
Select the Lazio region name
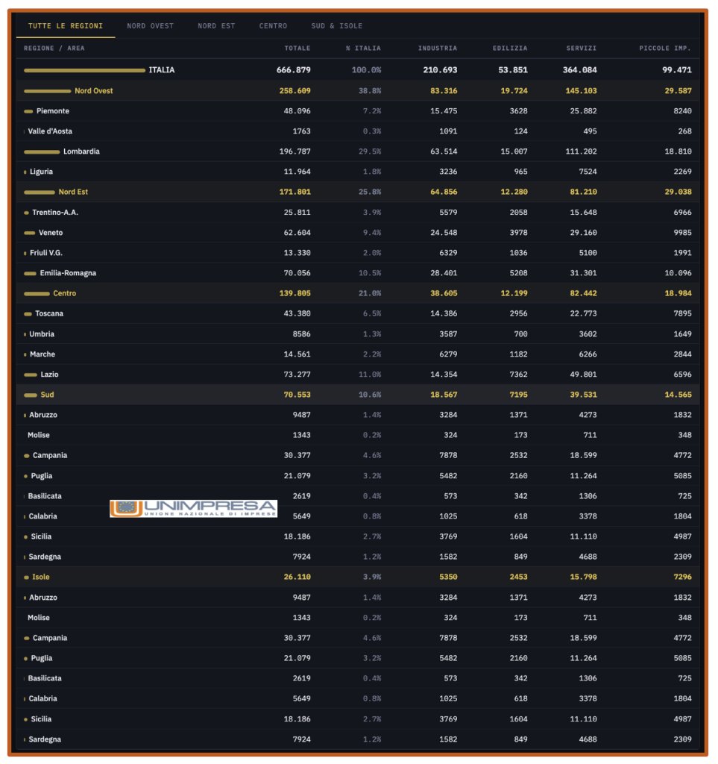point(49,375)
